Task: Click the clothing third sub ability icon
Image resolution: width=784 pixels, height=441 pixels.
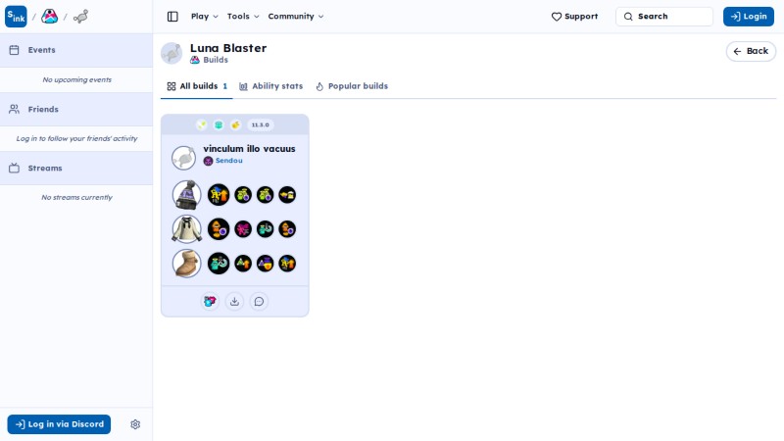Action: click(x=287, y=229)
